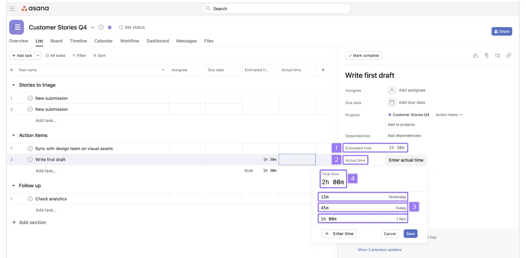Like the task with thumbs-up icon
The width and height of the screenshot is (526, 258).
(476, 55)
